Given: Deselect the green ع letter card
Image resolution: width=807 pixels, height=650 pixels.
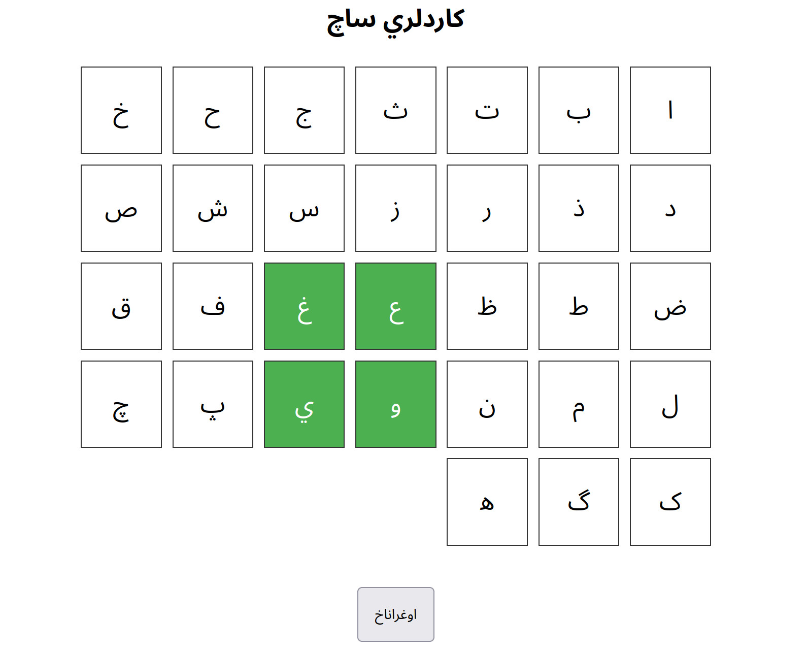Looking at the screenshot, I should (x=395, y=306).
